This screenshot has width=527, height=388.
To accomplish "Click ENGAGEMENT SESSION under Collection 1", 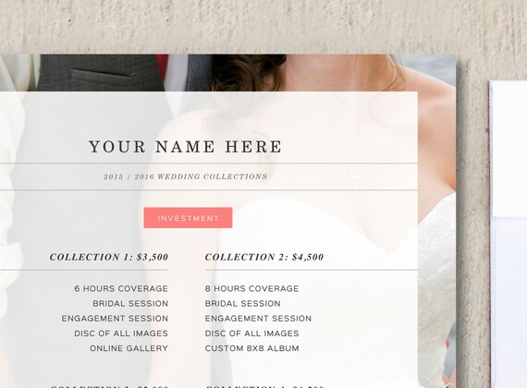I will point(115,319).
